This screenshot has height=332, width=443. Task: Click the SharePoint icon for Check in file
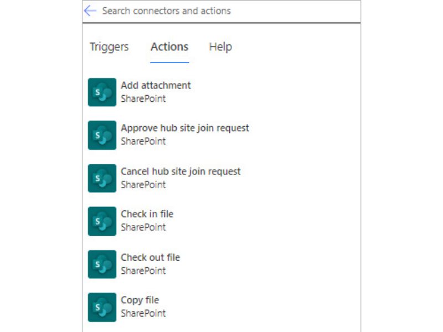[102, 221]
